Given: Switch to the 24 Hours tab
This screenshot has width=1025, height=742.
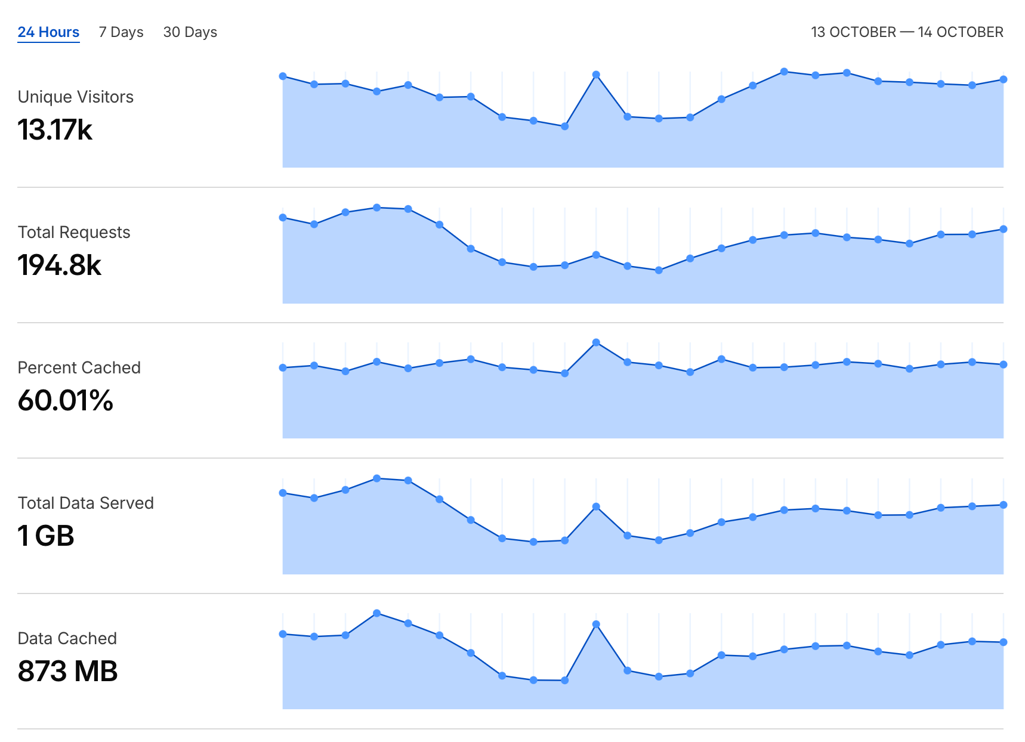Looking at the screenshot, I should point(48,32).
